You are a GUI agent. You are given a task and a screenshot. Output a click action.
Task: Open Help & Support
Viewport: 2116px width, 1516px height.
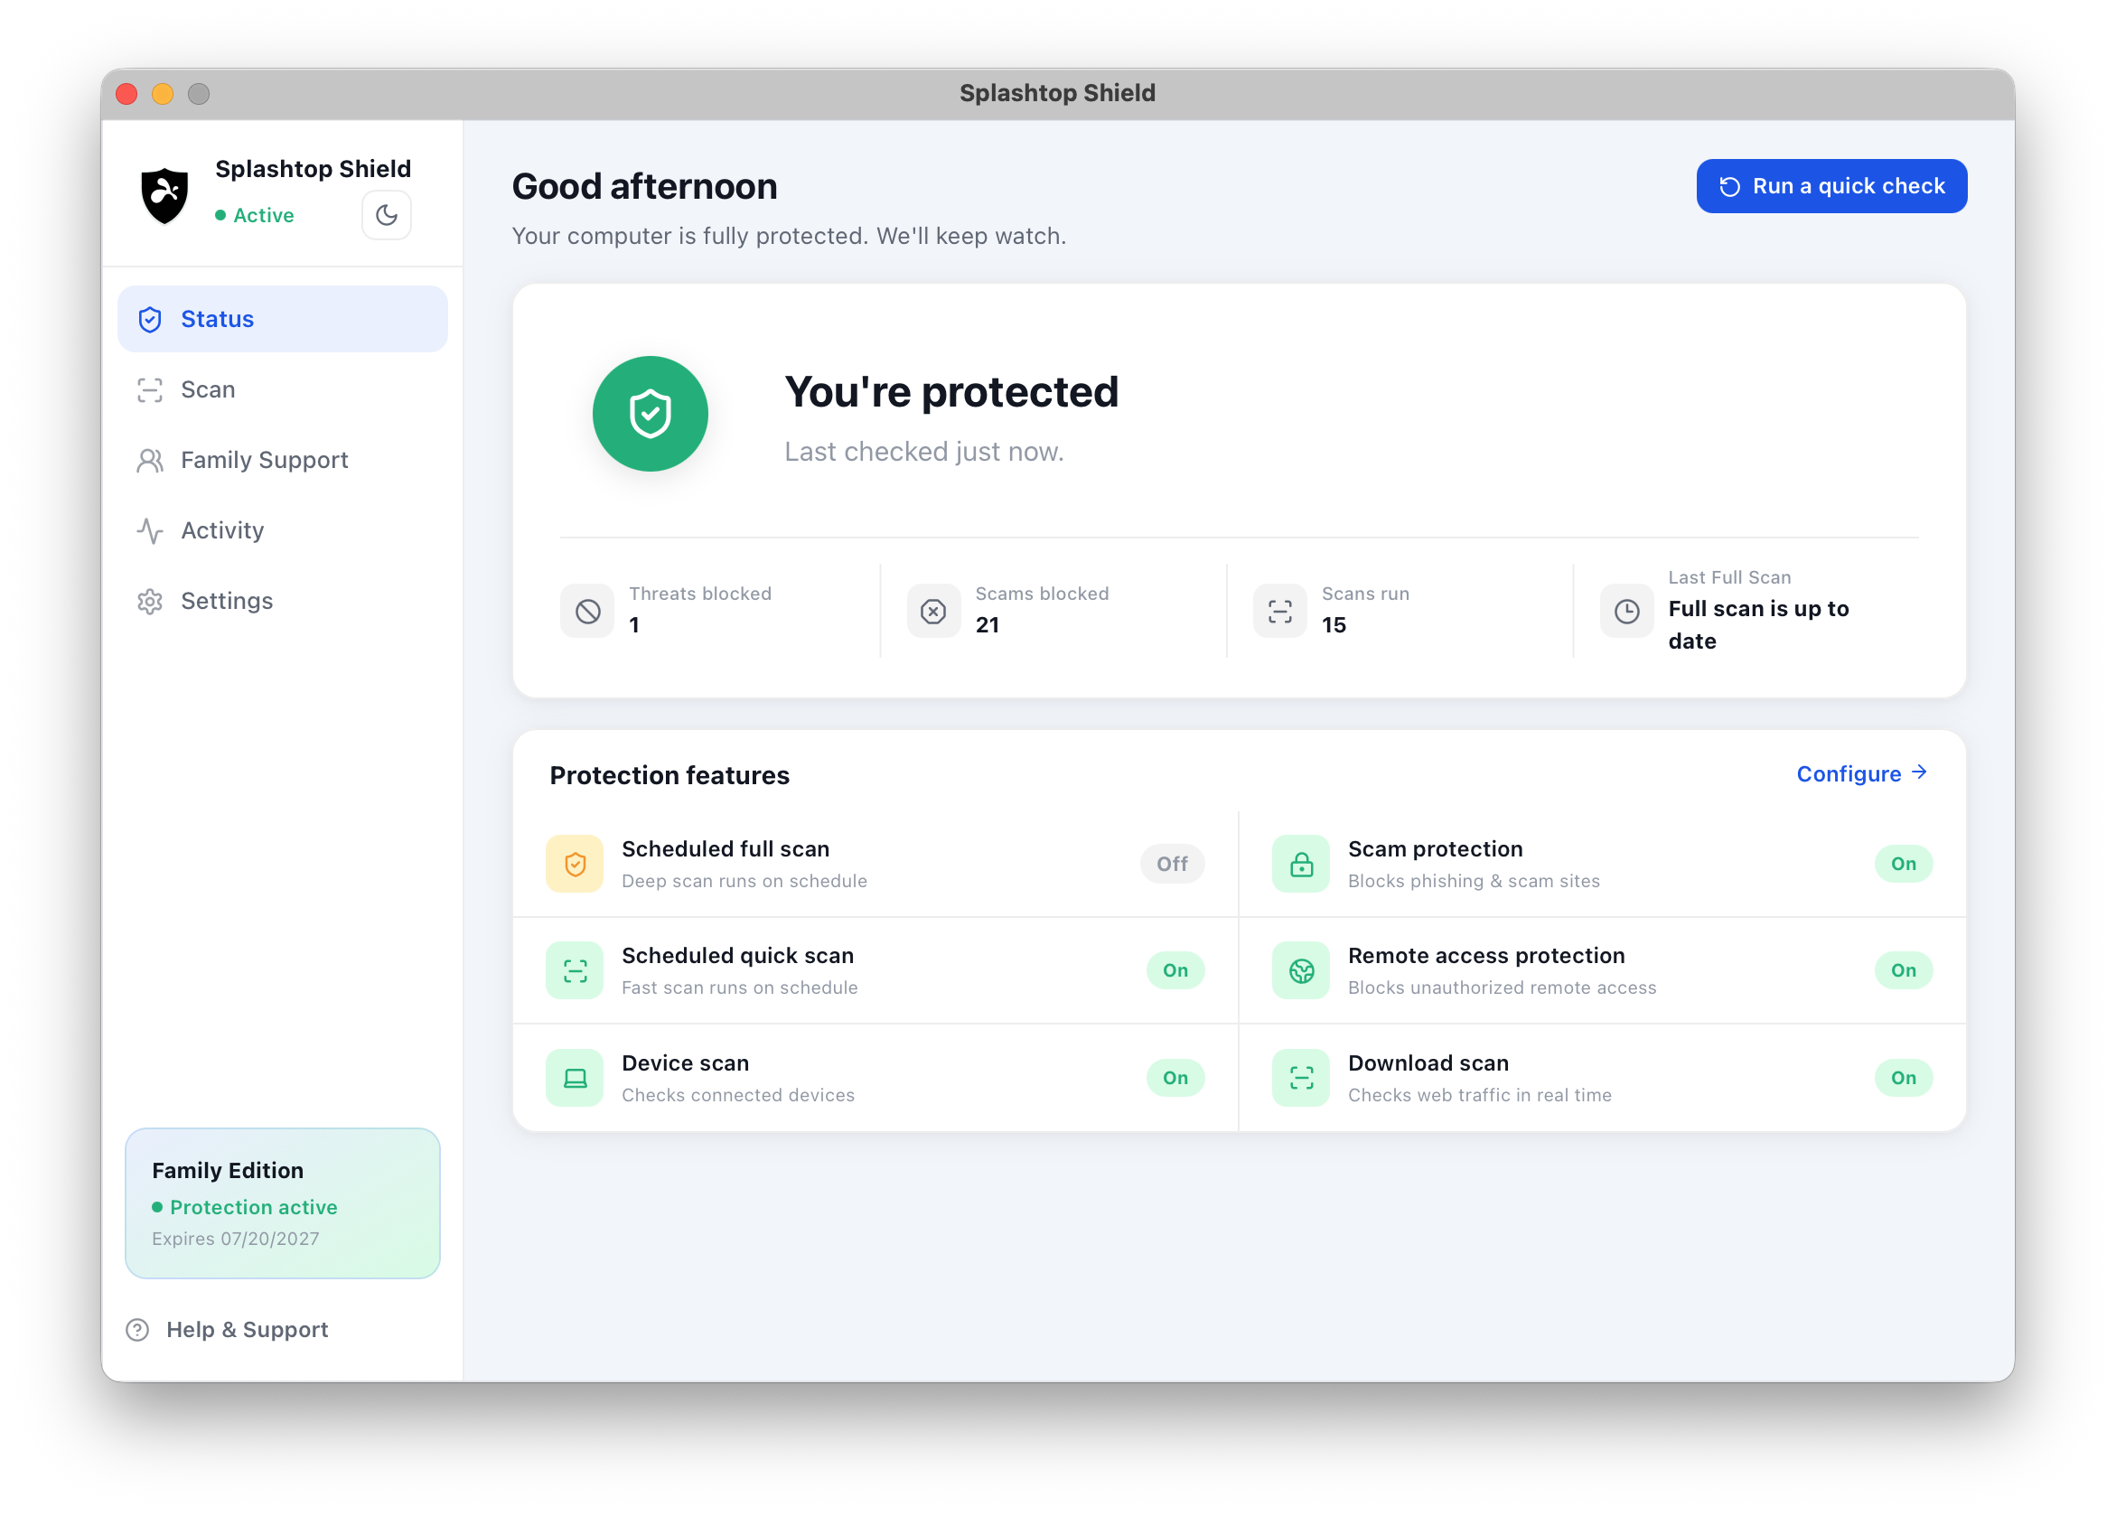(227, 1329)
